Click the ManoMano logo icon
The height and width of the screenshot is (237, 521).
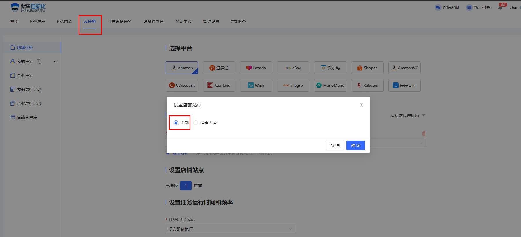pos(319,85)
